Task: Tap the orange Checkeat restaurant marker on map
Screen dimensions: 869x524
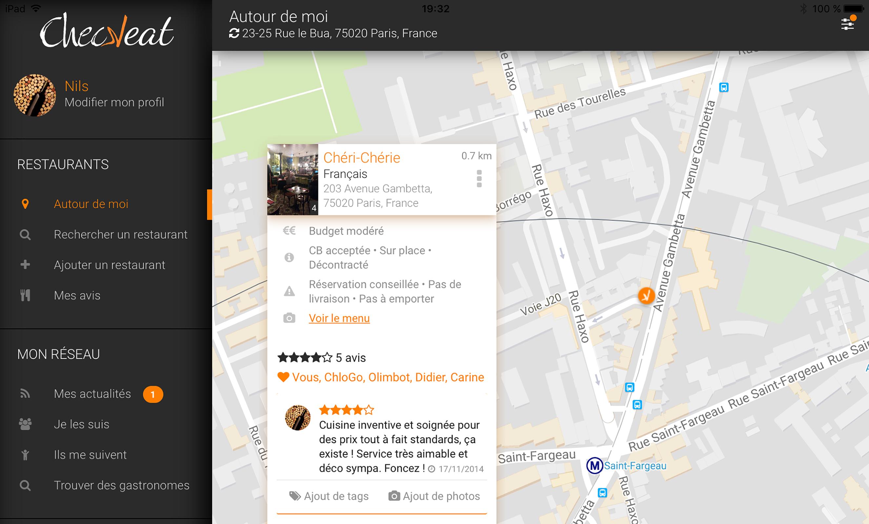Action: (x=646, y=295)
